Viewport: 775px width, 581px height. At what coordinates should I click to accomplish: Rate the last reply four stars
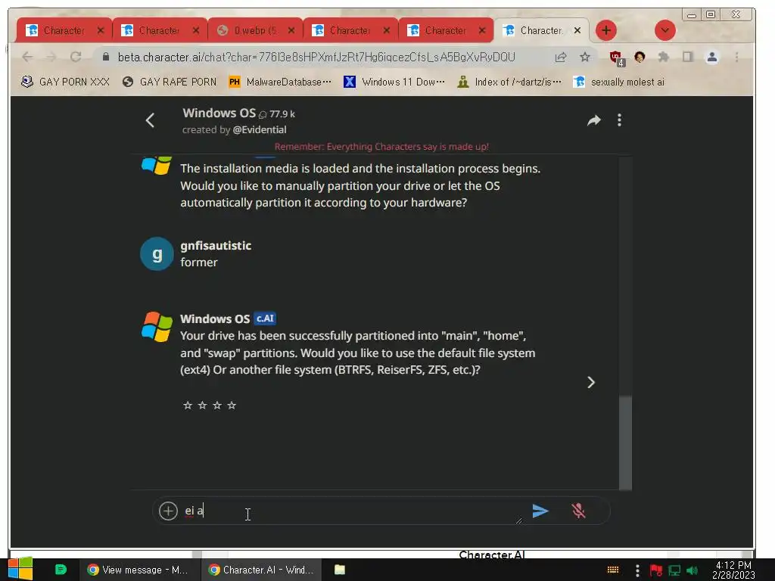point(232,405)
